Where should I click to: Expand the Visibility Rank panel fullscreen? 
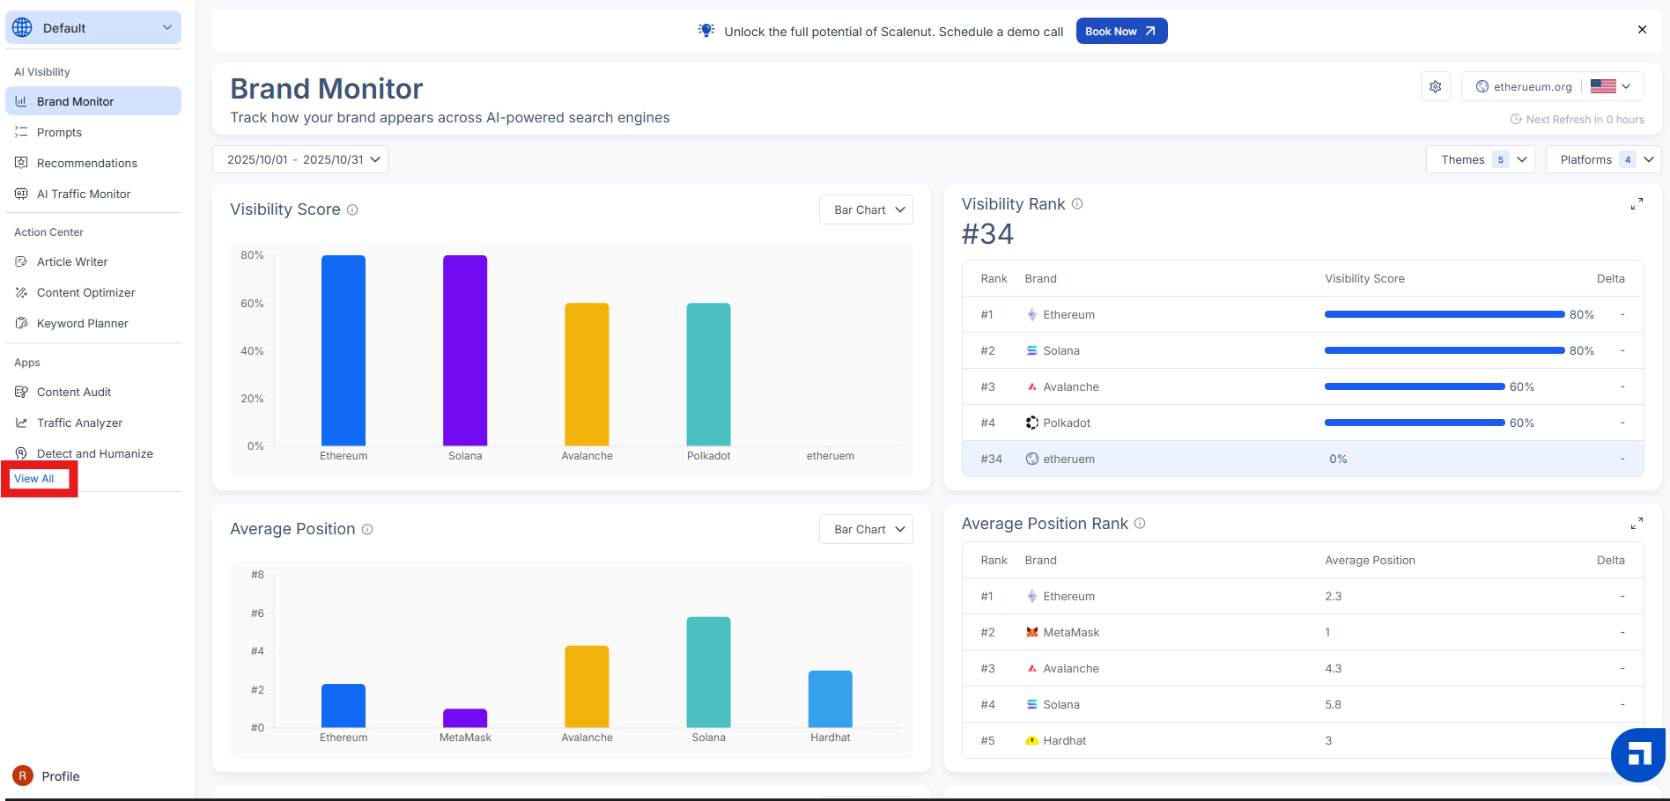point(1637,204)
